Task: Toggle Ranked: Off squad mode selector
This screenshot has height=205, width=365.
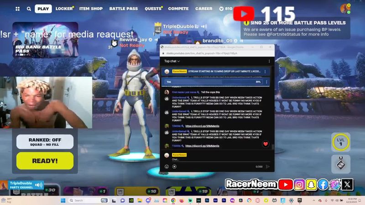Action: click(45, 142)
